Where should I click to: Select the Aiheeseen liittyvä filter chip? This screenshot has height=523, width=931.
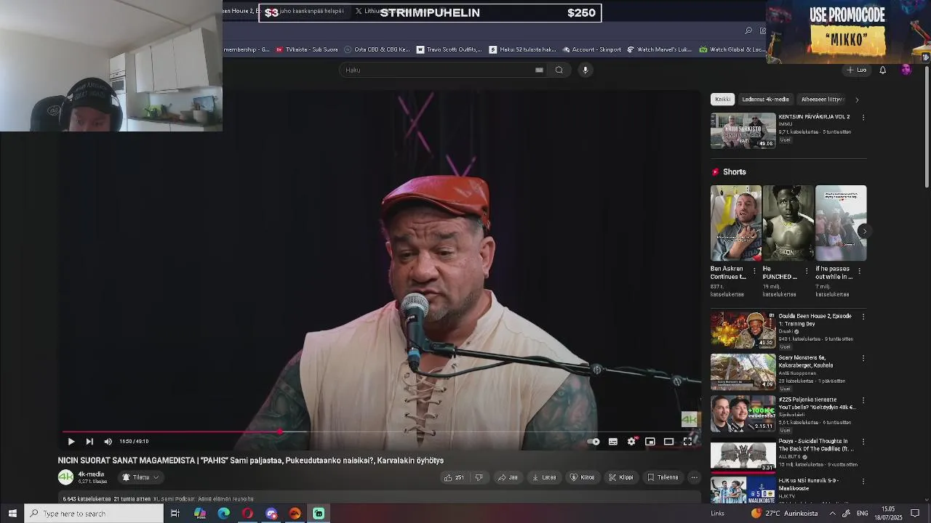coord(822,99)
